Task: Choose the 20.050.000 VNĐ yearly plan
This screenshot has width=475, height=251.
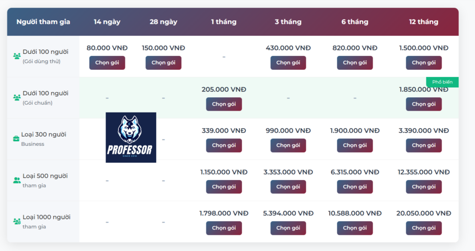Action: point(424,228)
